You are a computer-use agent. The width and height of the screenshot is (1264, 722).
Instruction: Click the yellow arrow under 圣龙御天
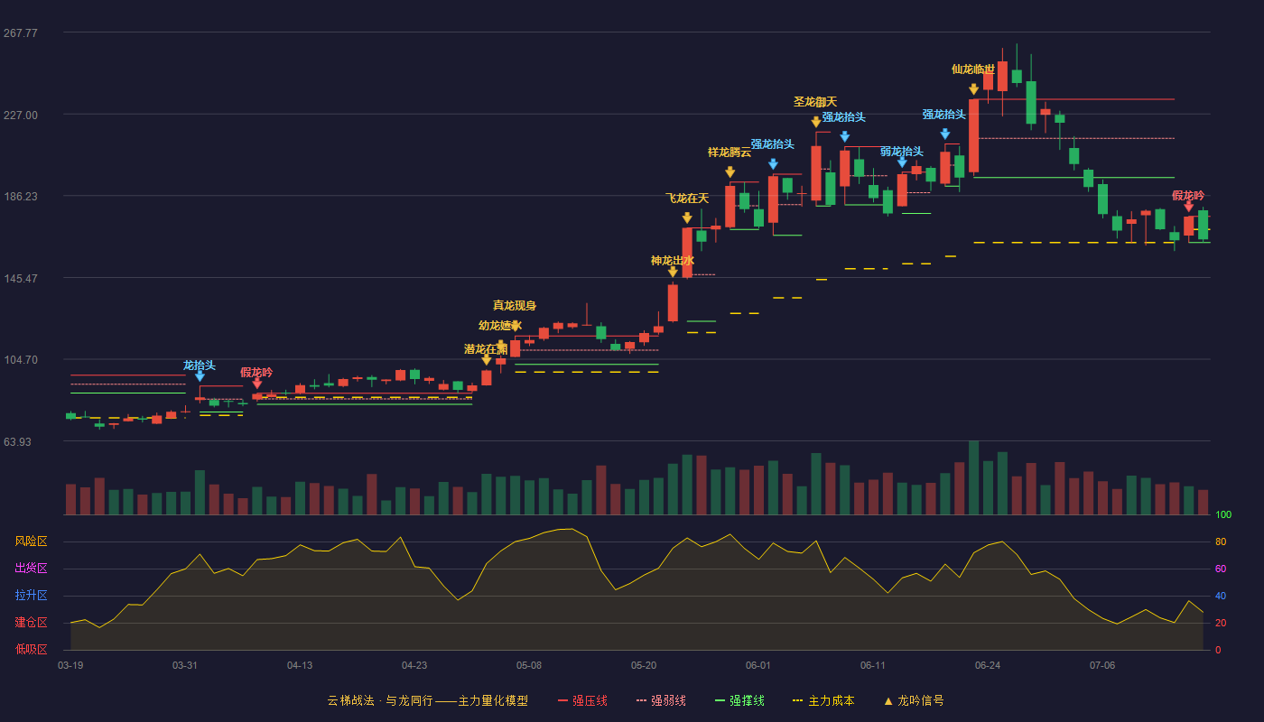point(816,122)
